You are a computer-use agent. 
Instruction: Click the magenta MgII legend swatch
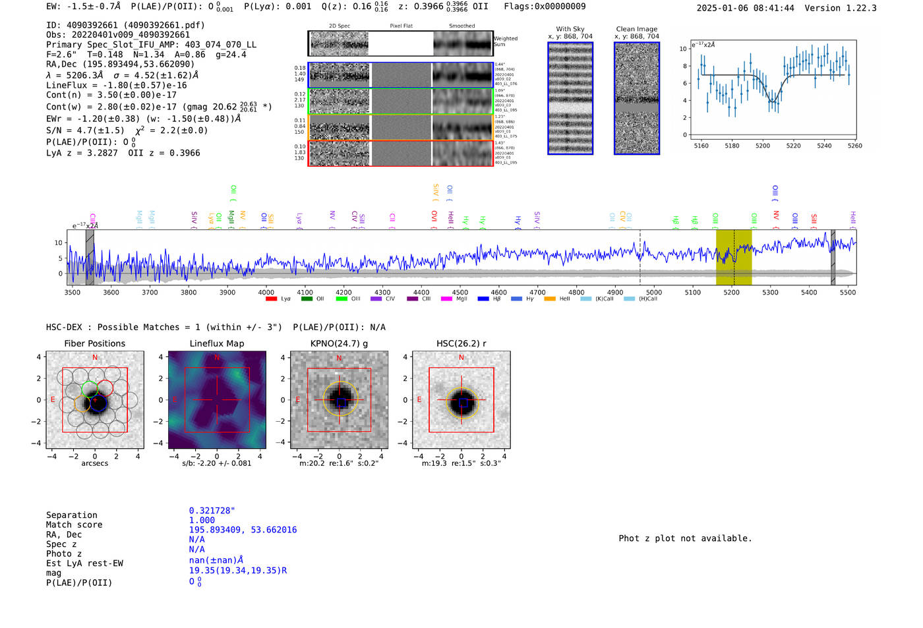[x=446, y=299]
